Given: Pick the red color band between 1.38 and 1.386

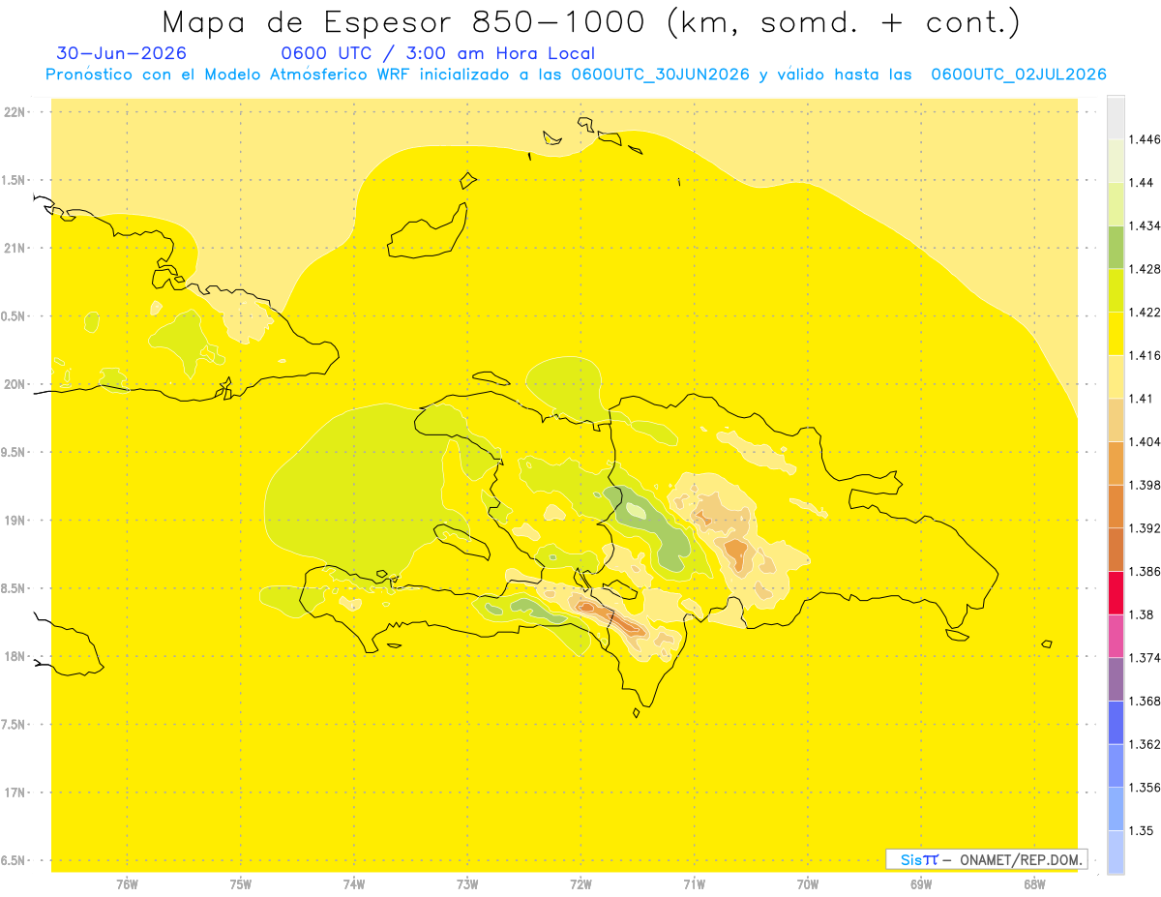Looking at the screenshot, I should coord(1116,592).
